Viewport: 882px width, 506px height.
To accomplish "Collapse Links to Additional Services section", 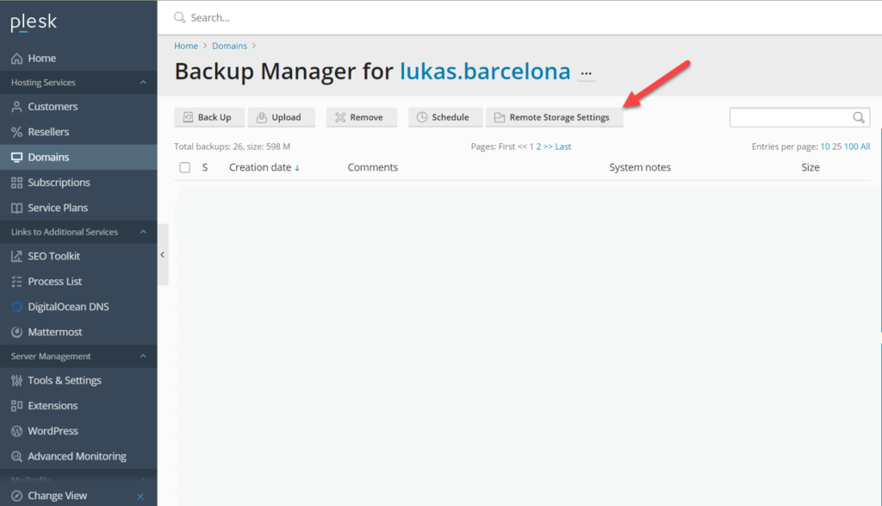I will tap(143, 232).
